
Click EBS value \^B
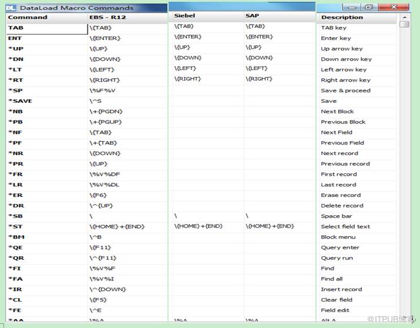click(x=96, y=237)
